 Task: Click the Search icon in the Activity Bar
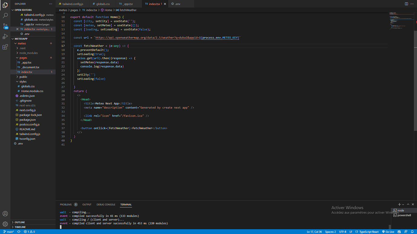[5, 15]
